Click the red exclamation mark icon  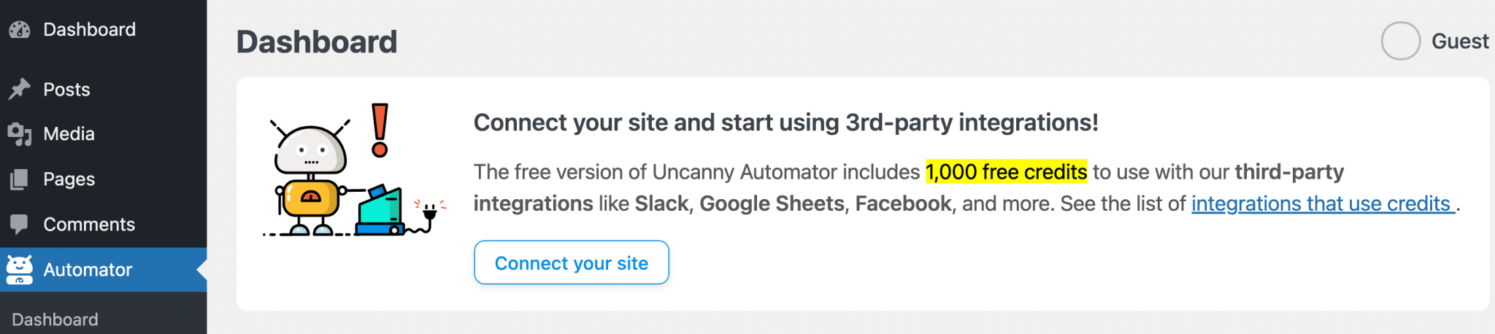point(380,131)
